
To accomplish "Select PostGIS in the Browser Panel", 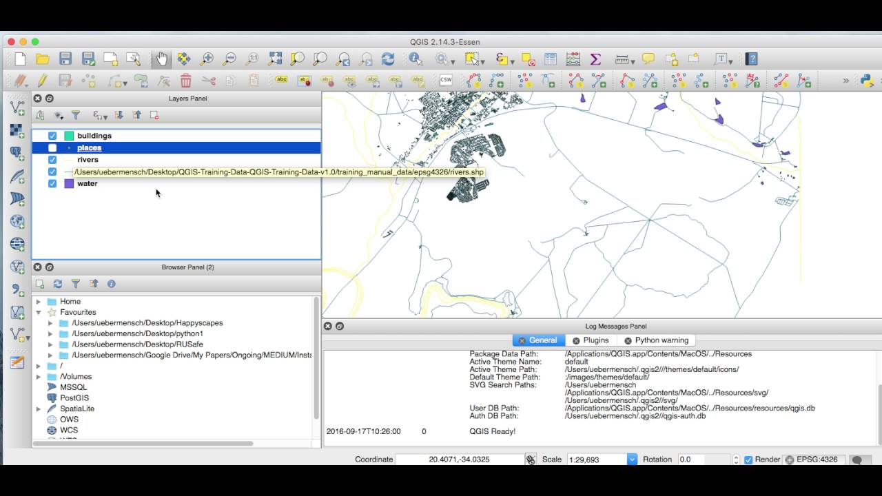I will [x=74, y=398].
